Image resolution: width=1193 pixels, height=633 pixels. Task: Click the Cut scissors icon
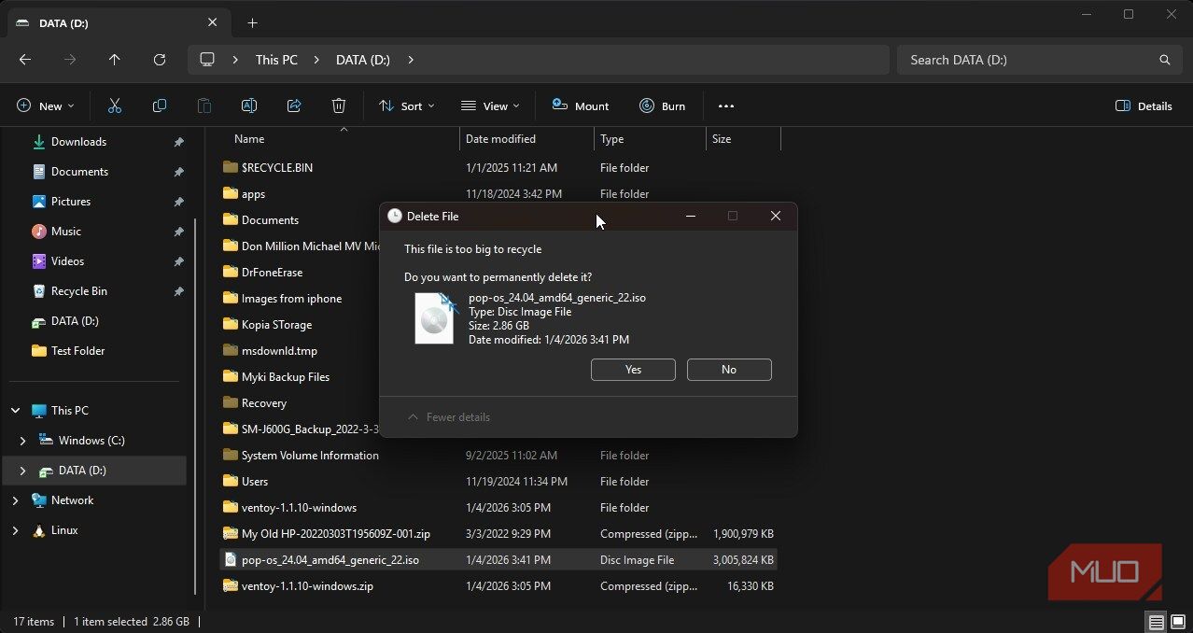[x=115, y=106]
